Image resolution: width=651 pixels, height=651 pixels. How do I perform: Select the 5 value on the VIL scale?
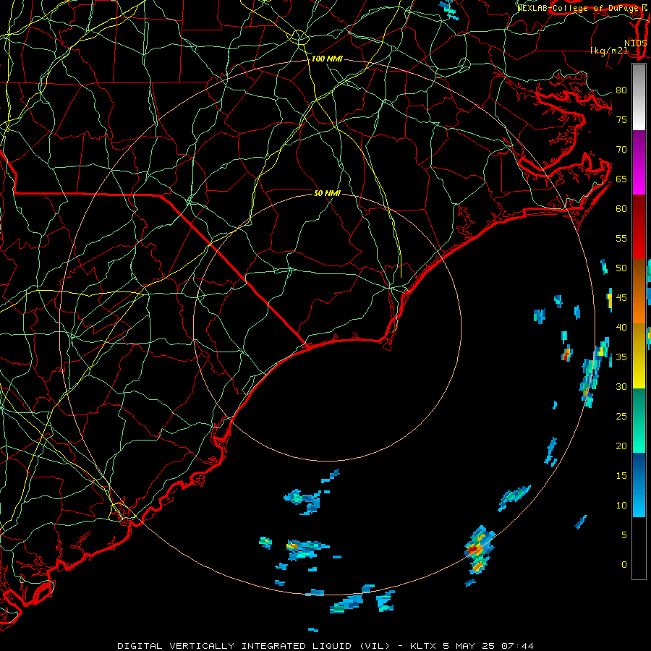[x=624, y=535]
